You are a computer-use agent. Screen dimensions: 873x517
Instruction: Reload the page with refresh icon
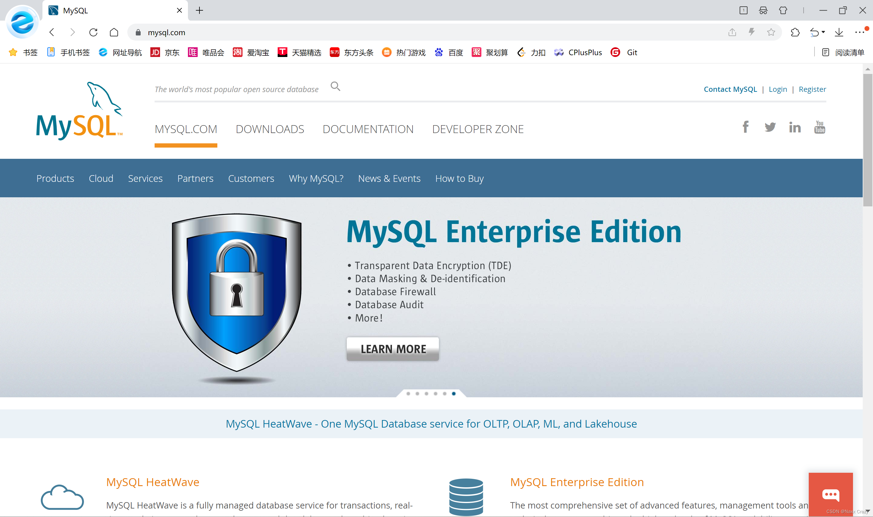click(93, 32)
